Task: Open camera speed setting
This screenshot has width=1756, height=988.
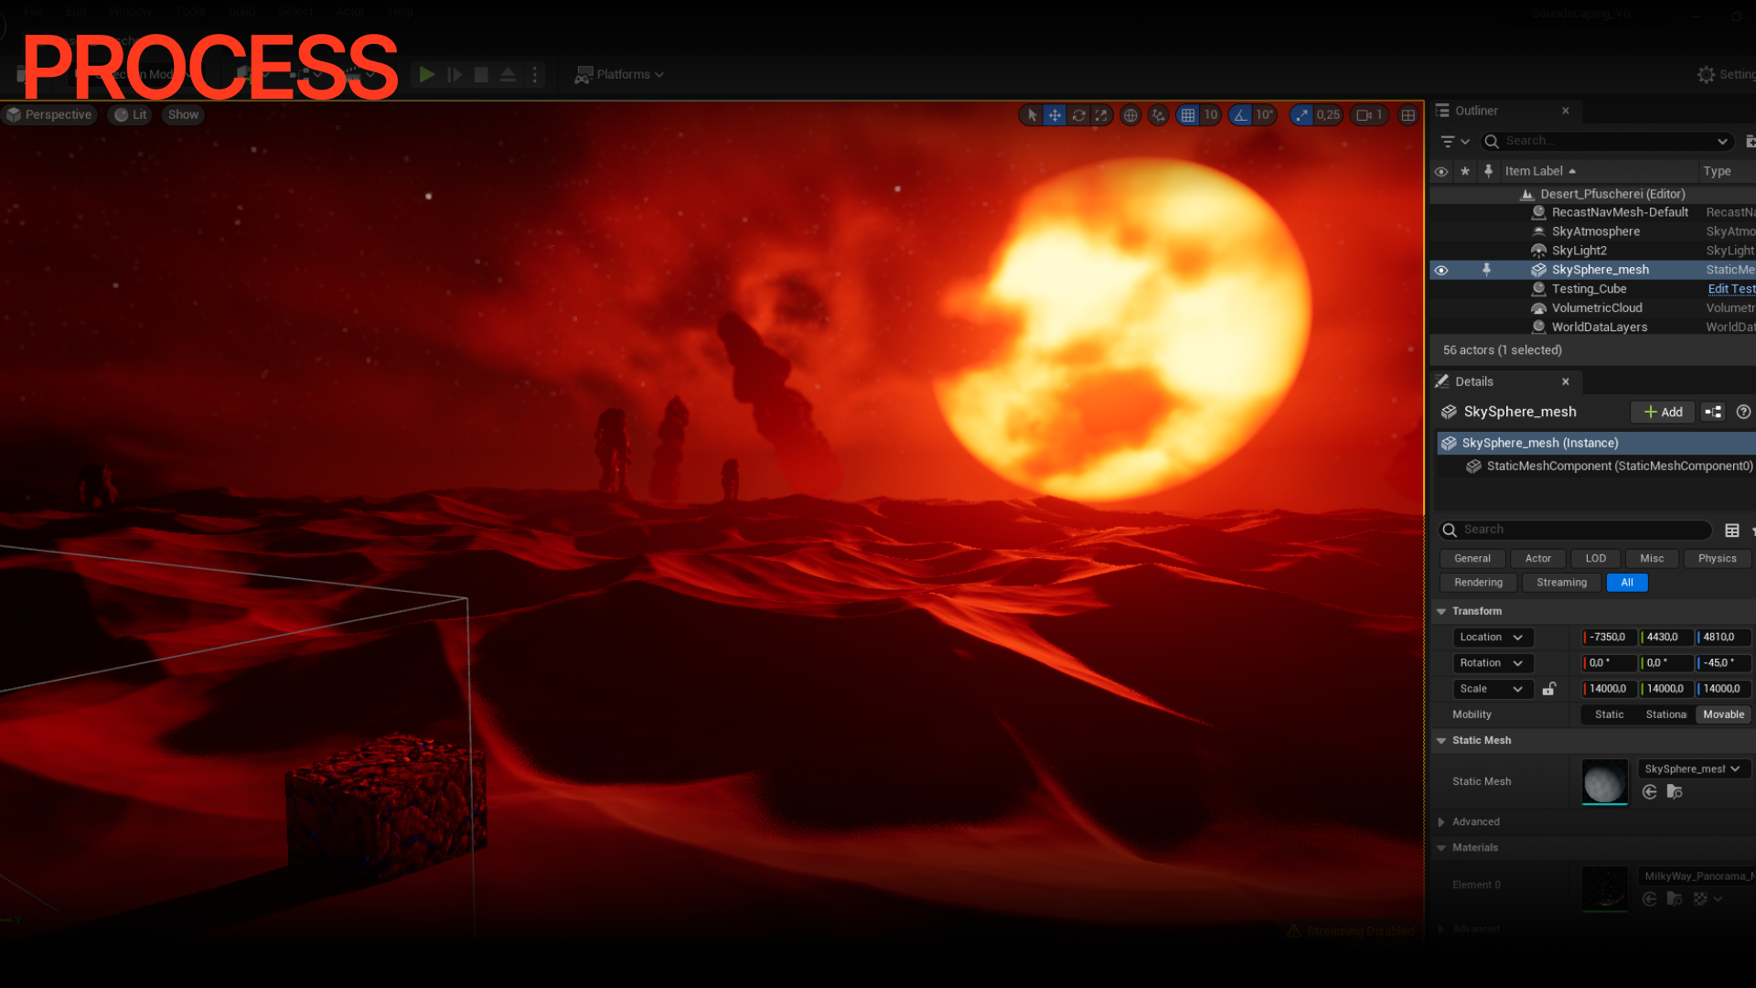Action: click(x=1369, y=115)
